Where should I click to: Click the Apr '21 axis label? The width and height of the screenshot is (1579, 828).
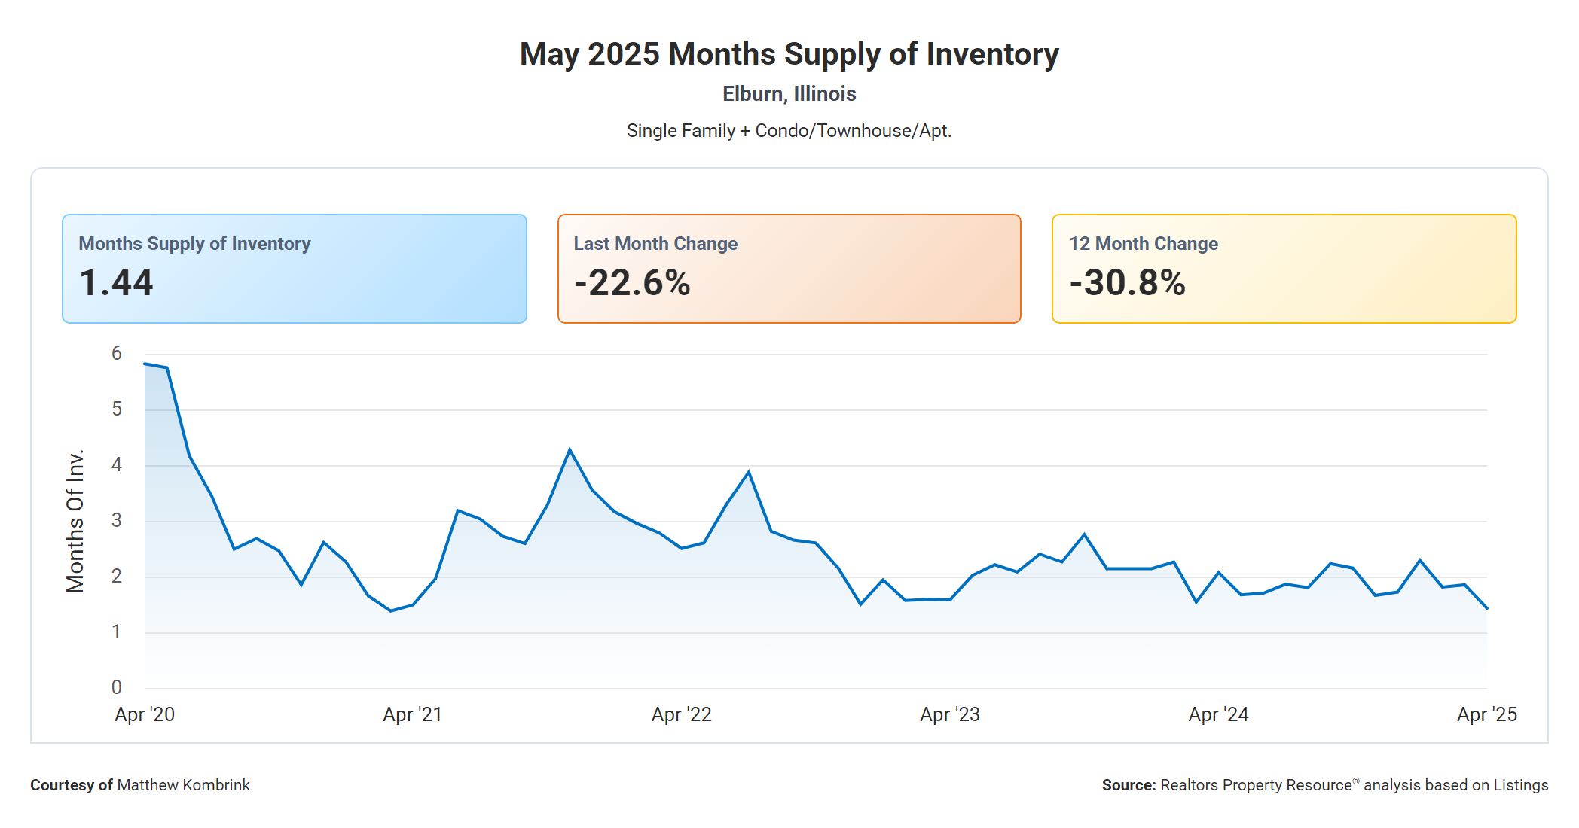413,714
